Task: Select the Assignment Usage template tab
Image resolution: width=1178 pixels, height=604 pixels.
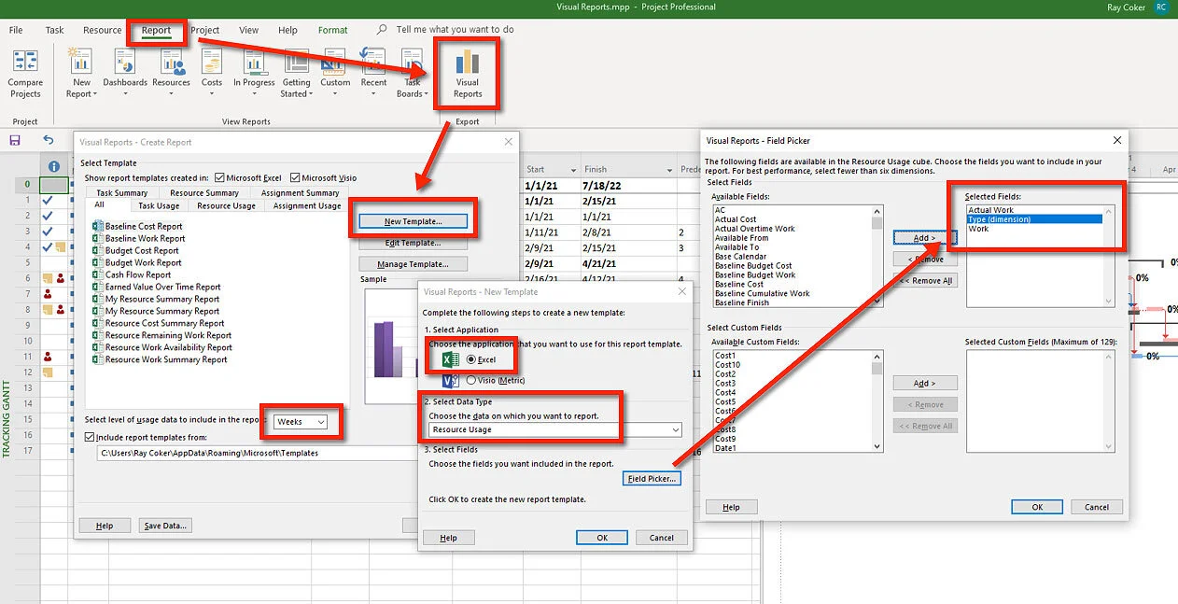Action: coord(307,205)
